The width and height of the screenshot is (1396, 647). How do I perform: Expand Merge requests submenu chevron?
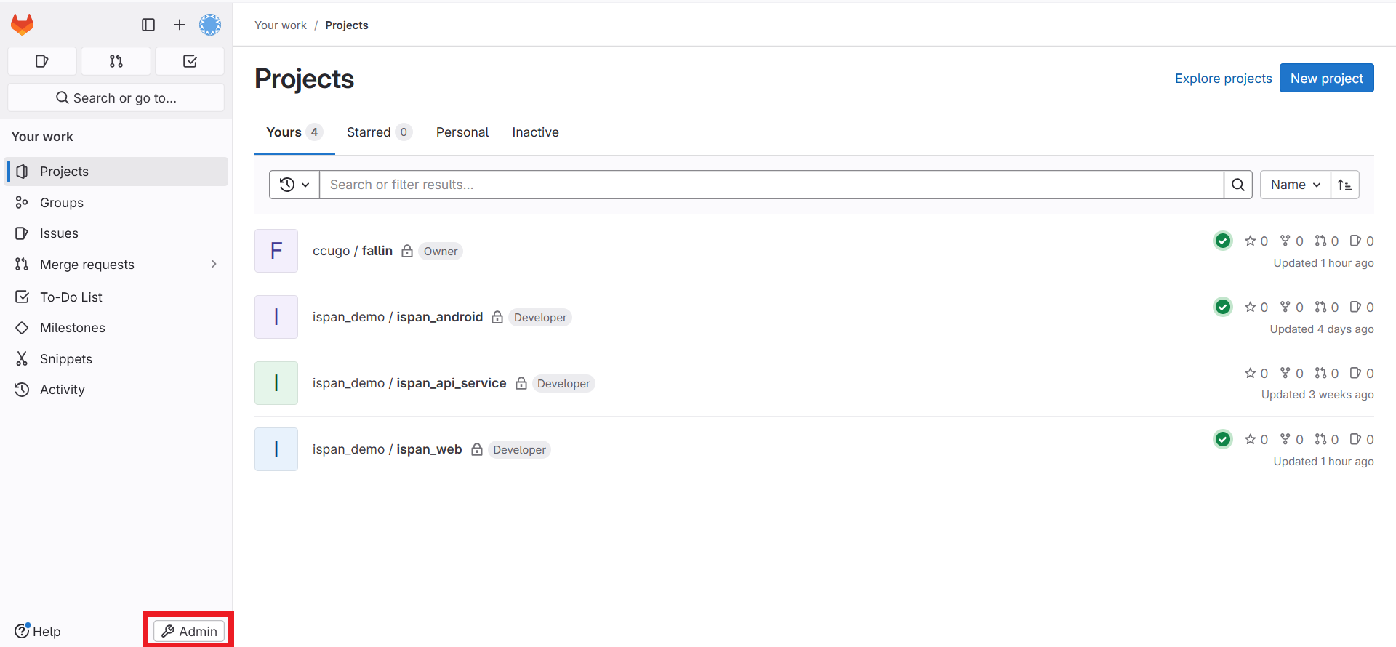tap(214, 264)
